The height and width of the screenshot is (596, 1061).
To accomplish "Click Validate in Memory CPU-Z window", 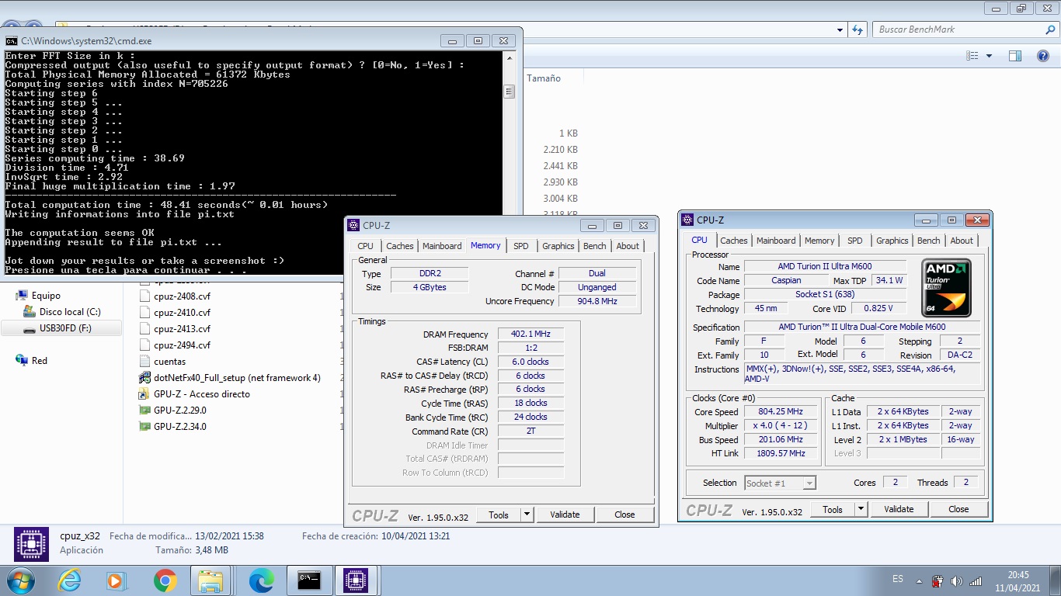I will (x=565, y=514).
